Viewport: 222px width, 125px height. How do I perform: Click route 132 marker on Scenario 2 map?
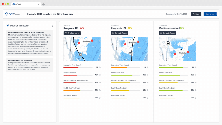coord(131,53)
